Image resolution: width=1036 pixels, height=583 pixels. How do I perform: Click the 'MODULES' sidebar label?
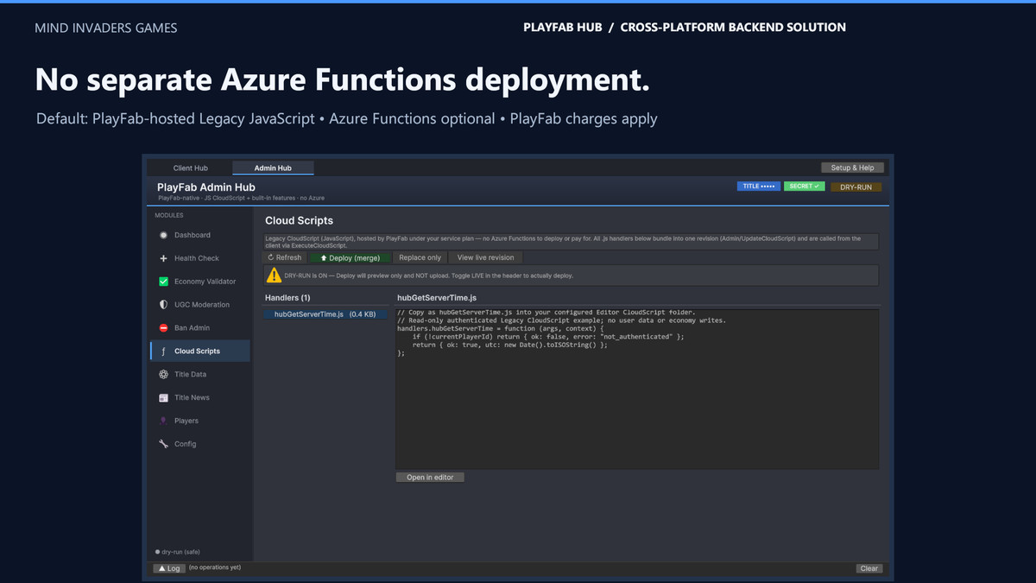(x=169, y=215)
